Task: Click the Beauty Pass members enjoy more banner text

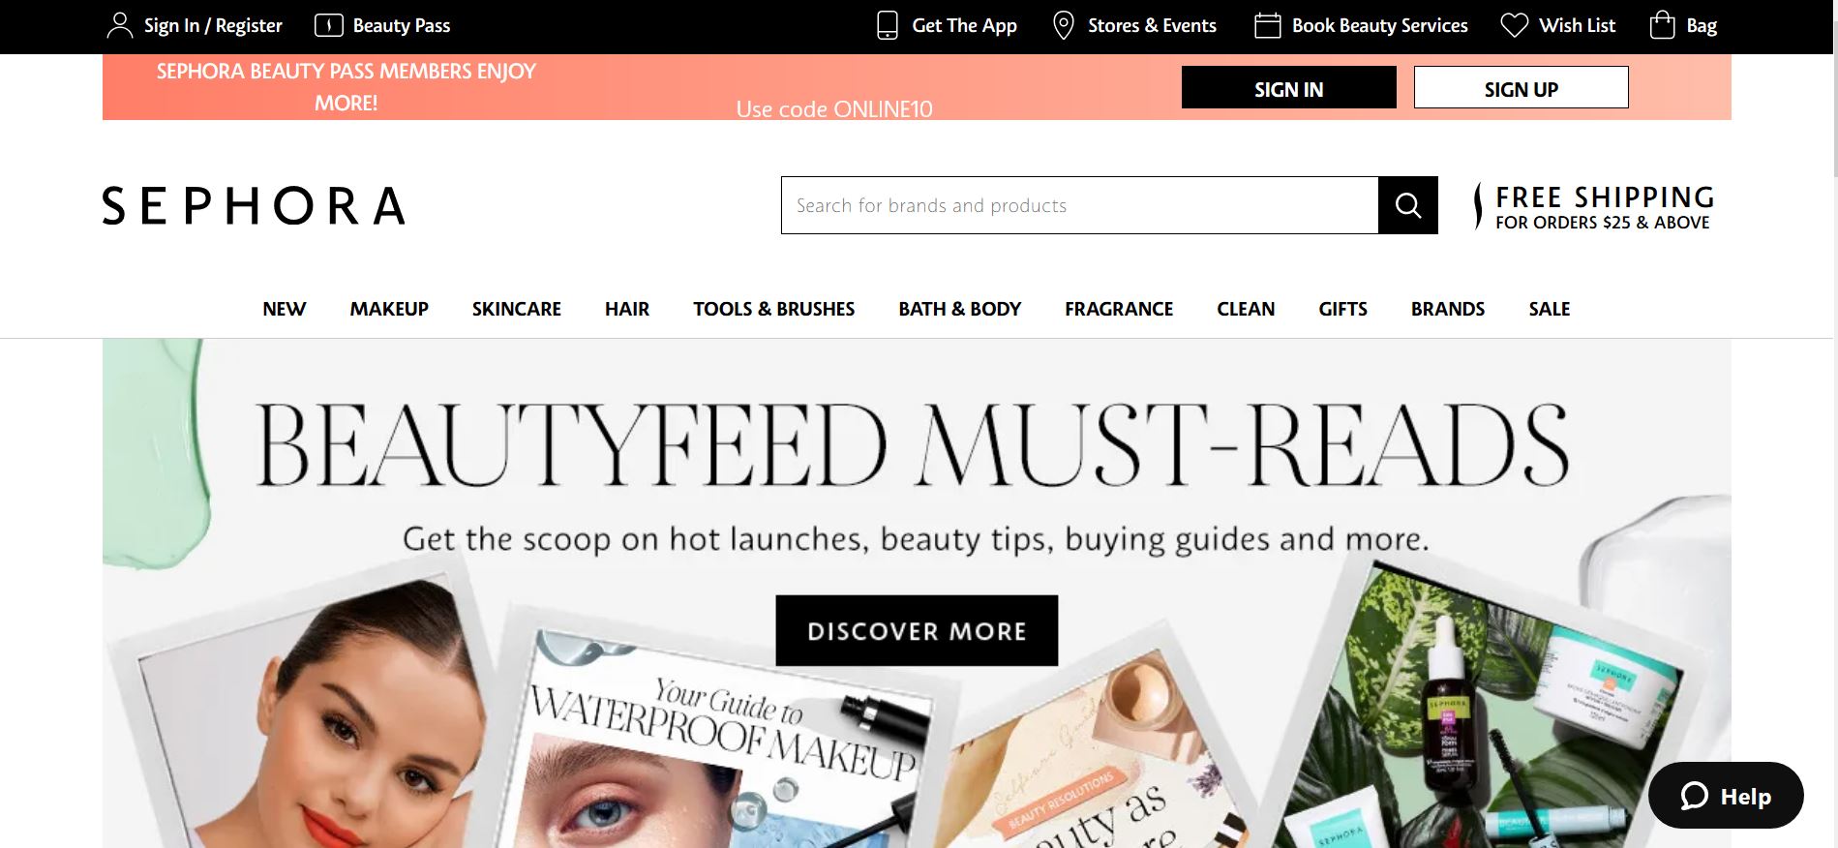Action: (x=346, y=87)
